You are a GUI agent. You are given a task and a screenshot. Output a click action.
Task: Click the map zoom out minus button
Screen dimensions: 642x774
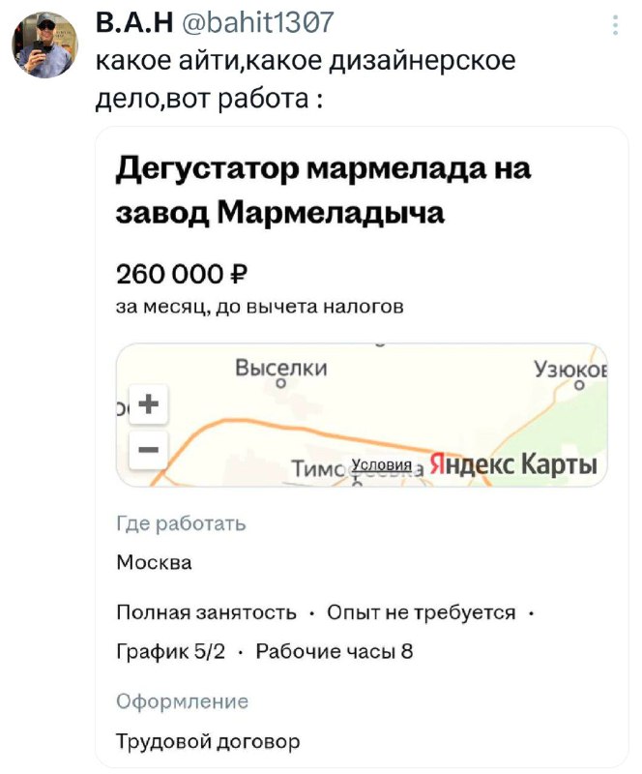149,449
